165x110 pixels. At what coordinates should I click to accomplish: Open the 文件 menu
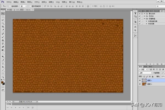pyautogui.click(x=9, y=2)
